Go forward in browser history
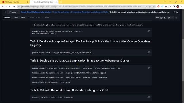The image size is (184, 103). pos(6,7)
